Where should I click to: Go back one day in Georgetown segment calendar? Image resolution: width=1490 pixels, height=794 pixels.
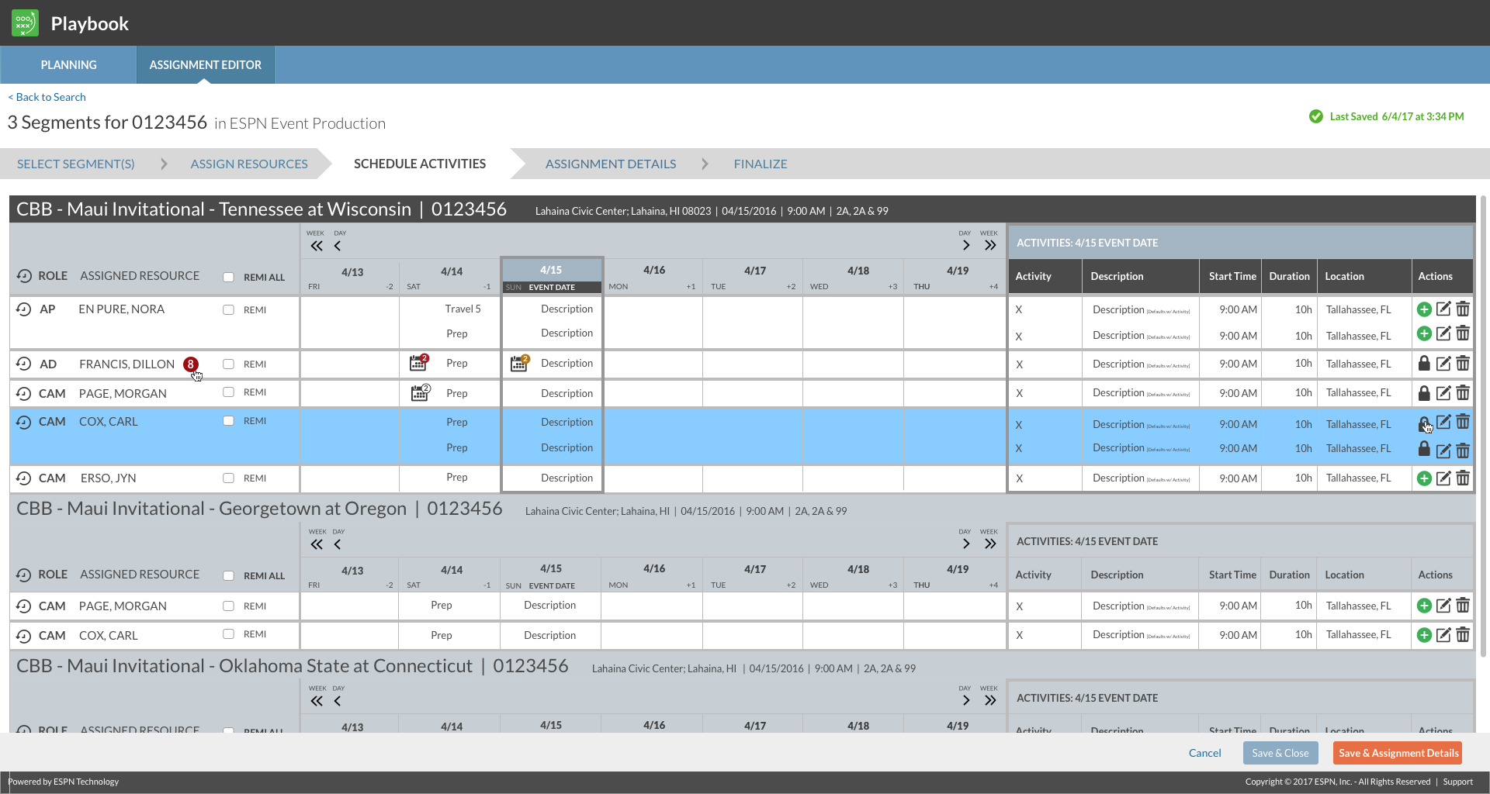[x=338, y=544]
